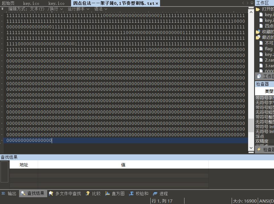Open the 比较 (Compare) panel
The image size is (274, 204).
coord(93,194)
